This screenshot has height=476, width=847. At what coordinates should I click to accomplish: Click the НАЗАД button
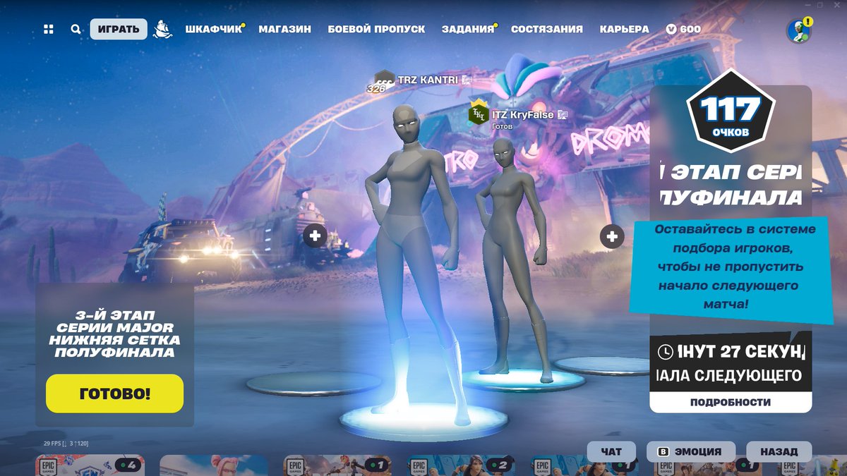point(779,451)
